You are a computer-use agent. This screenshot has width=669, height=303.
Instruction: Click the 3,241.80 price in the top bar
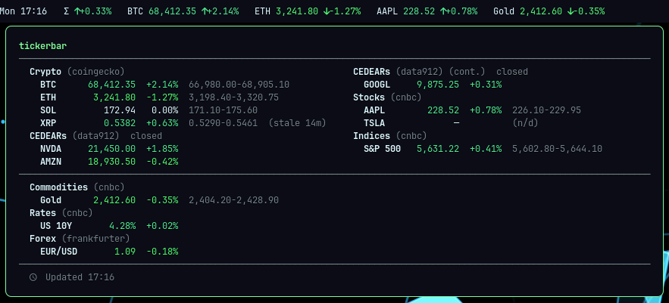(297, 11)
